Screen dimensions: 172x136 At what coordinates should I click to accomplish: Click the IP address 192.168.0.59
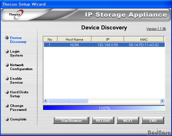click(108, 45)
